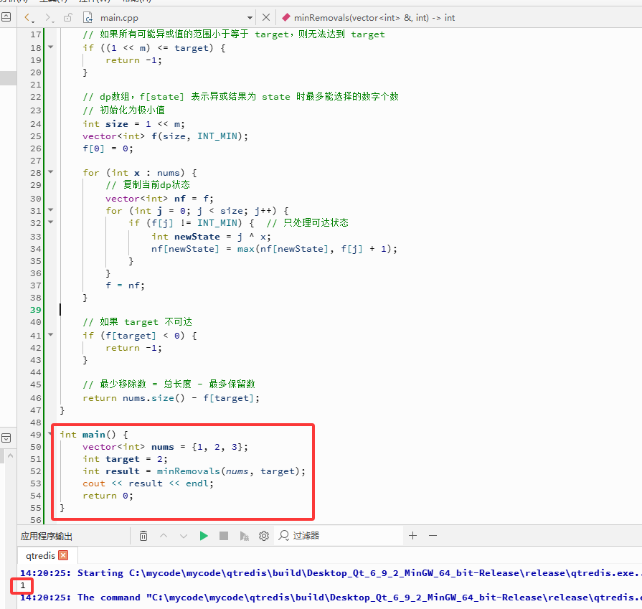Re-run the application with the green play button
Screen dimensions: 642x609
tap(204, 536)
